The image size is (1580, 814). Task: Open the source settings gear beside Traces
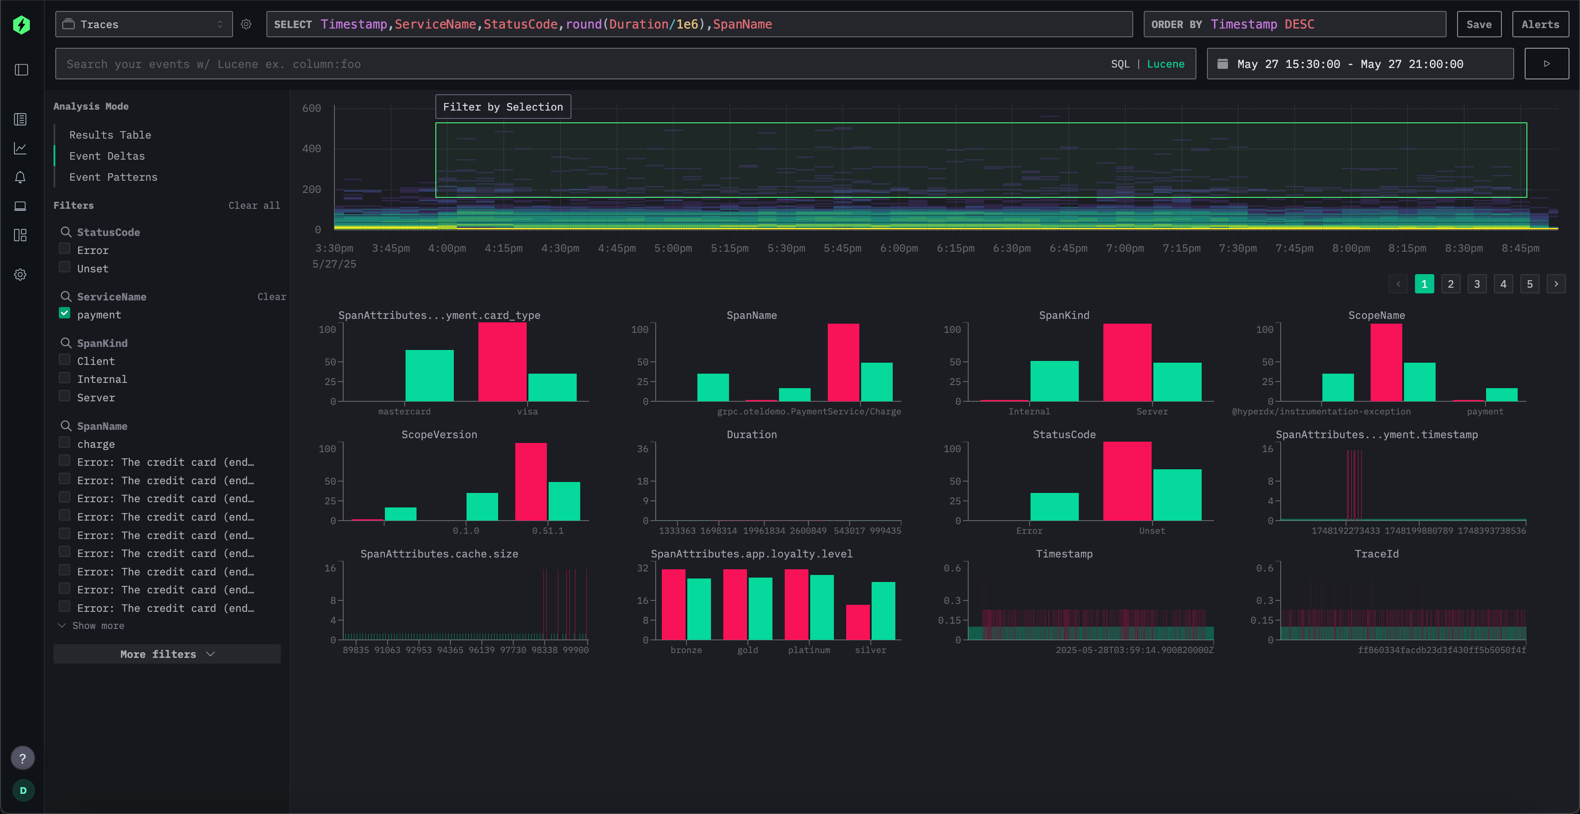246,24
